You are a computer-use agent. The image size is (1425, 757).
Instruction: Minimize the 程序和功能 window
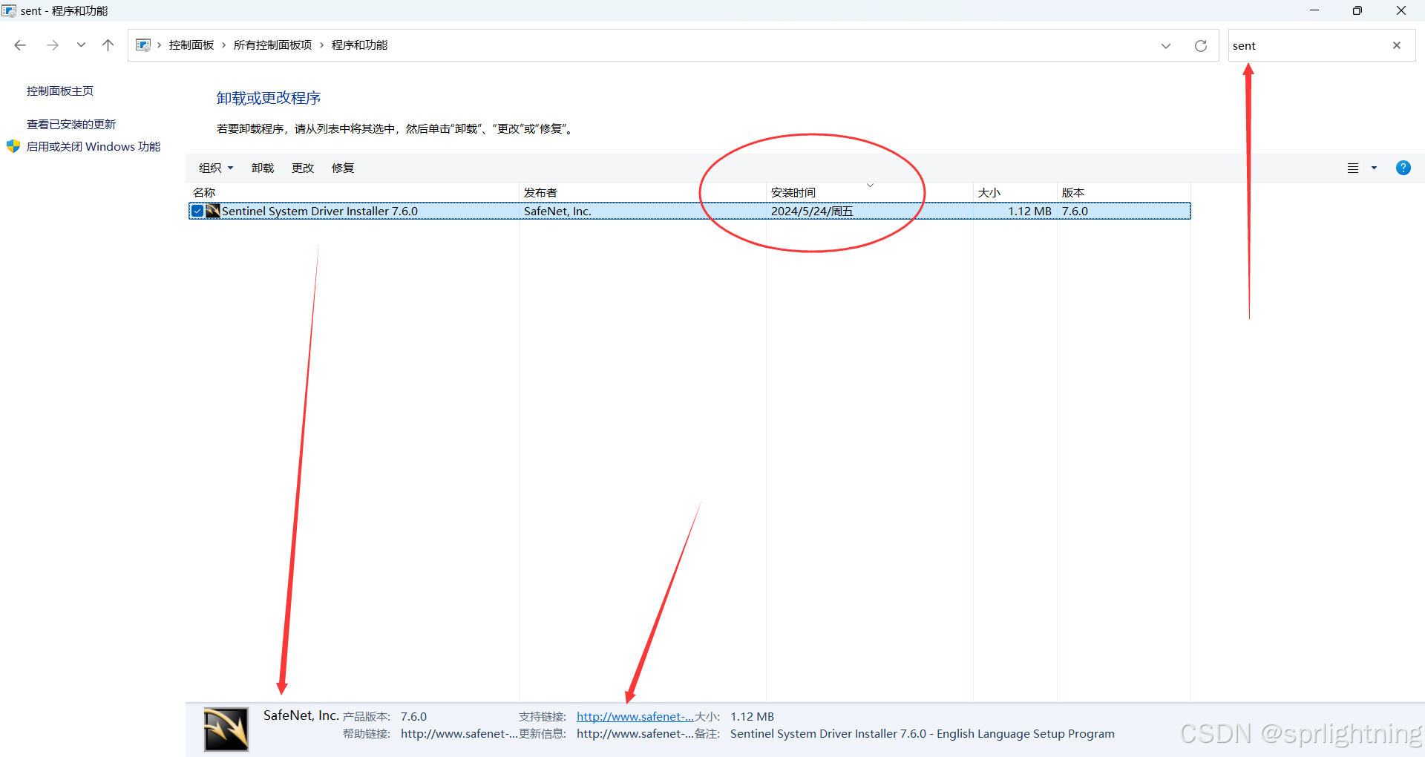pyautogui.click(x=1314, y=10)
